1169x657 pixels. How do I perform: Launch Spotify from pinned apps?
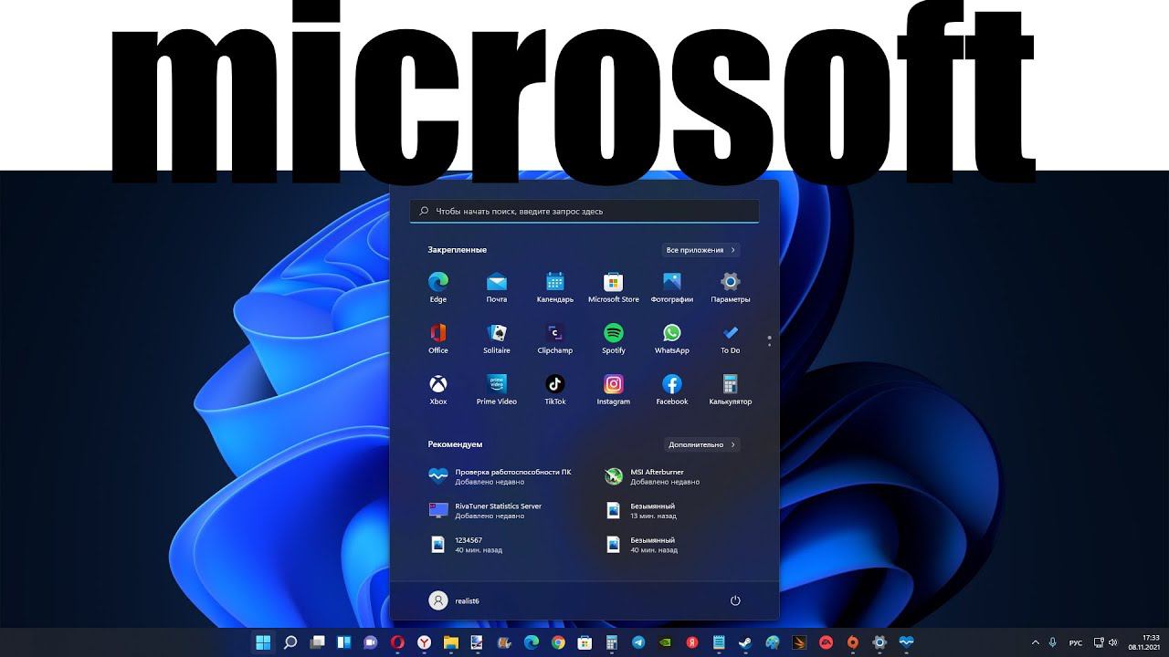pyautogui.click(x=614, y=338)
